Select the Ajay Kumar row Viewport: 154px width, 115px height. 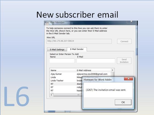80,74
